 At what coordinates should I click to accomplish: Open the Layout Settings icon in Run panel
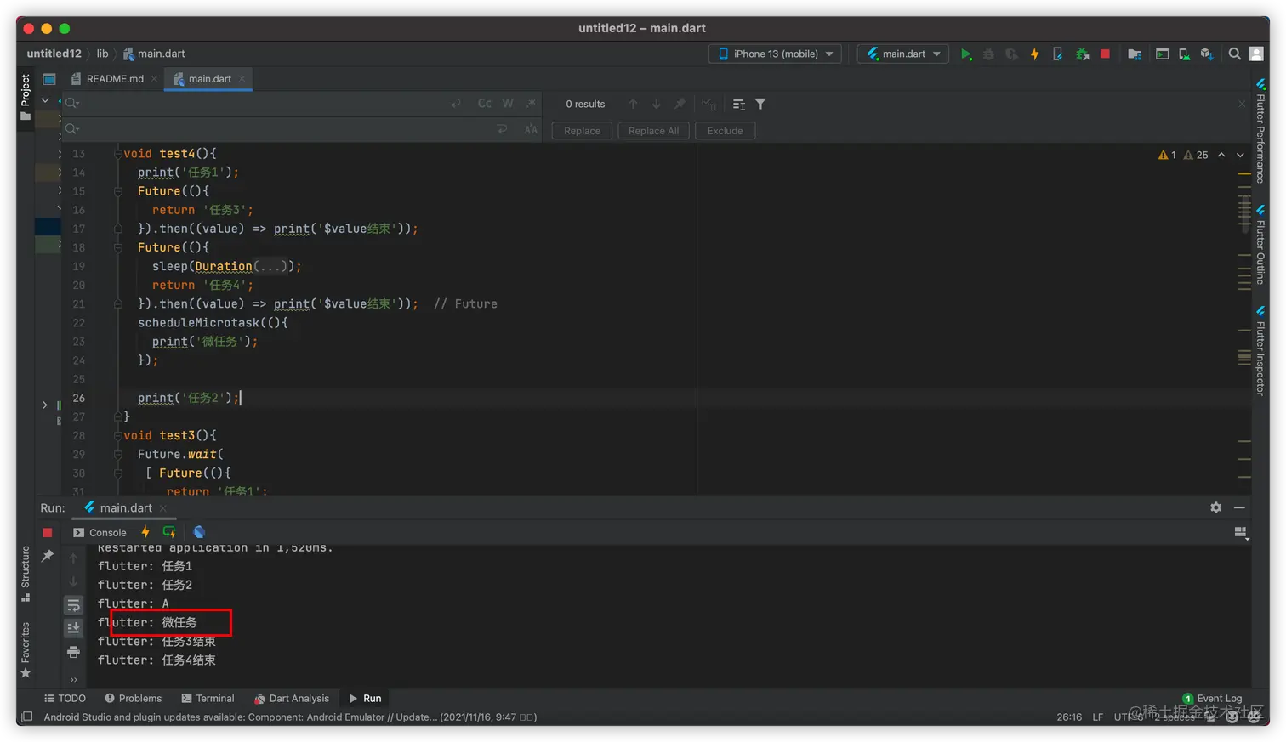click(x=1240, y=532)
